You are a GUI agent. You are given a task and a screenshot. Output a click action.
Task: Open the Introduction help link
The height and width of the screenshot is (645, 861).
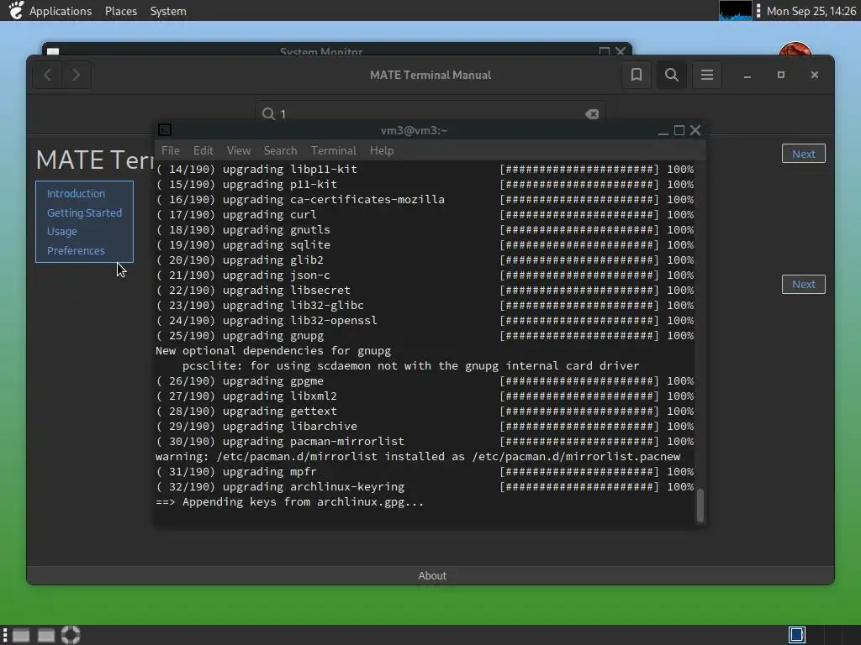76,194
